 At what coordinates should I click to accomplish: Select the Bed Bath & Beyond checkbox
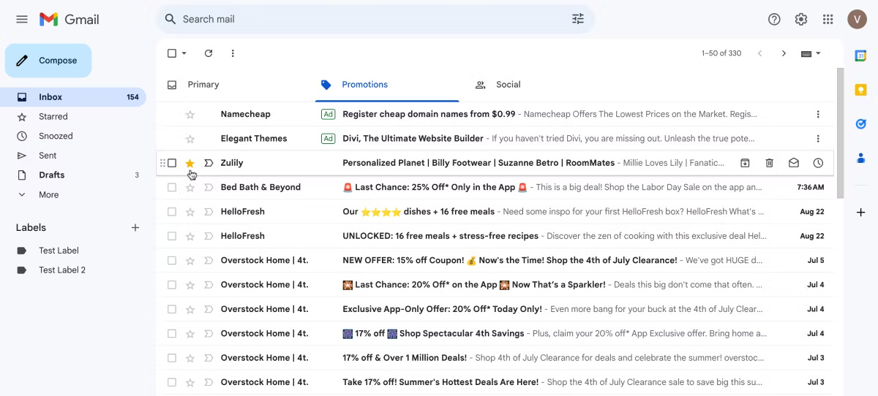(172, 187)
